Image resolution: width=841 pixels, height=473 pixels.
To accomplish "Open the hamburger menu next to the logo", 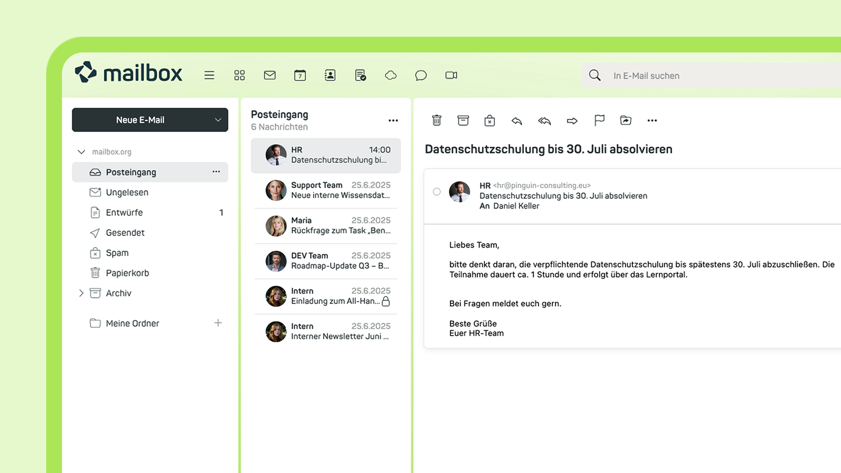I will 209,75.
